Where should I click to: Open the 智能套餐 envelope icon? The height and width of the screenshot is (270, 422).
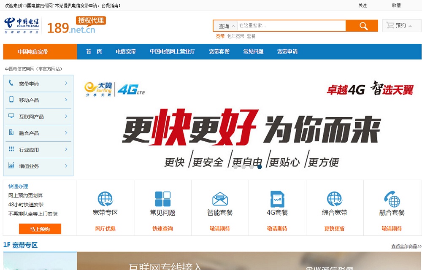(220, 199)
